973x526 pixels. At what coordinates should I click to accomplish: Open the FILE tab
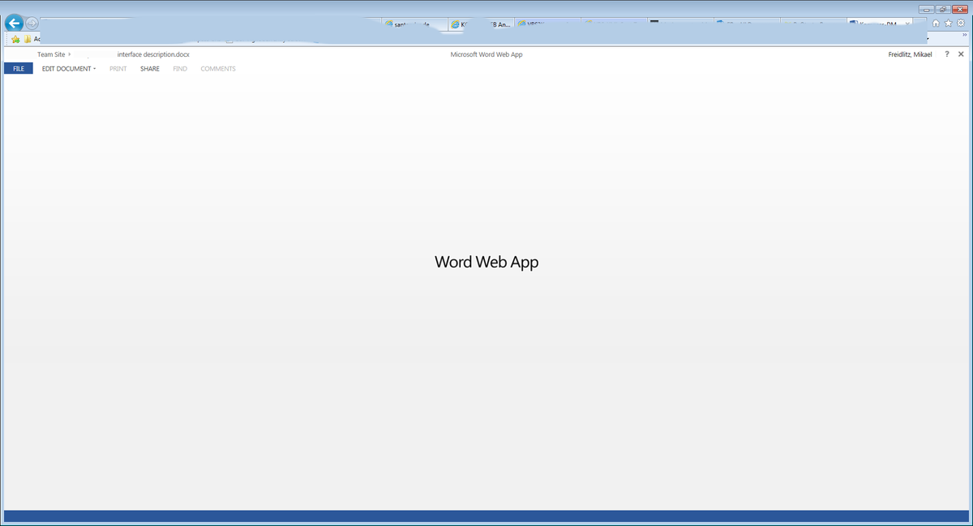tap(18, 69)
